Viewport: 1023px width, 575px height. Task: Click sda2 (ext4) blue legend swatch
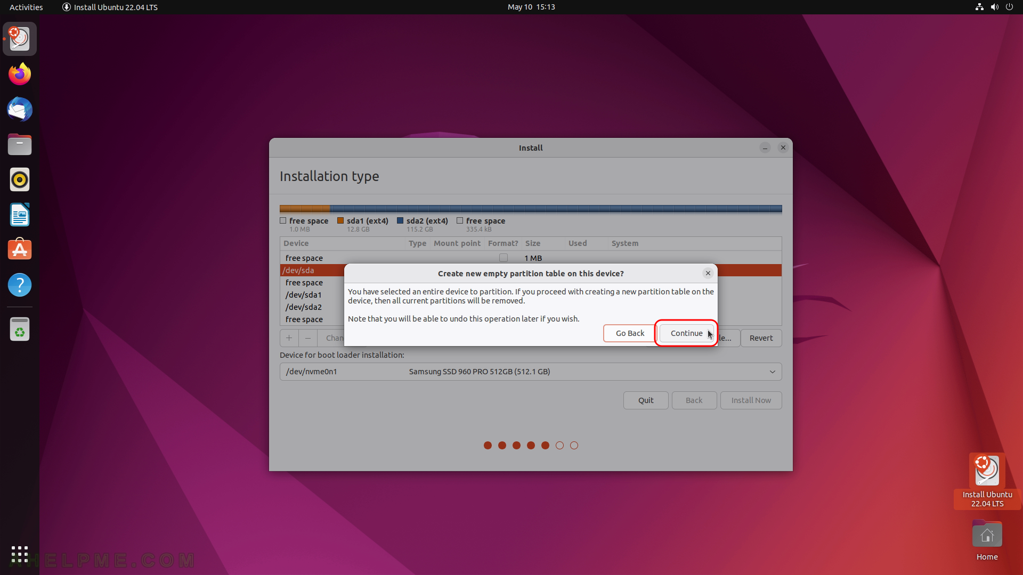coord(400,220)
